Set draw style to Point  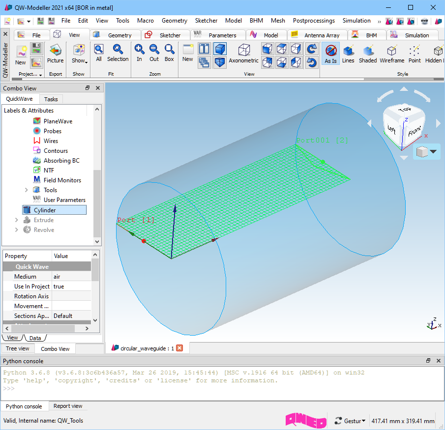pos(415,54)
